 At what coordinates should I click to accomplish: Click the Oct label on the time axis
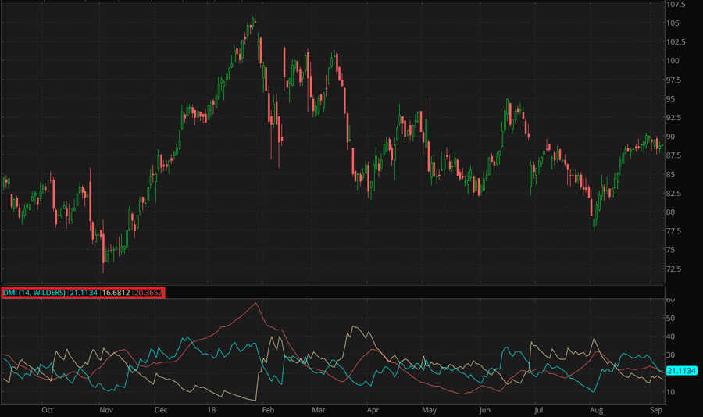[x=47, y=409]
